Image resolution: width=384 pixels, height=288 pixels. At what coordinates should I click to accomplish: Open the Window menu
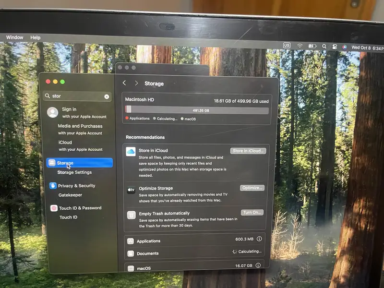click(14, 37)
